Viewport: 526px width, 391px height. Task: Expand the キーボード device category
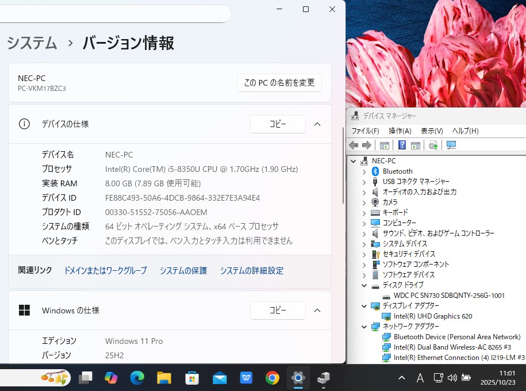pos(364,213)
